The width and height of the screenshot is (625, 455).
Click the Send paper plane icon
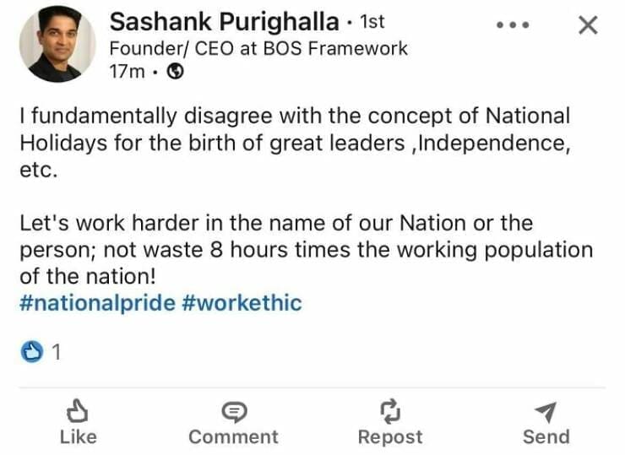(546, 411)
